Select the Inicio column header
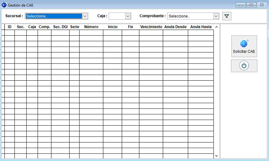 point(113,27)
